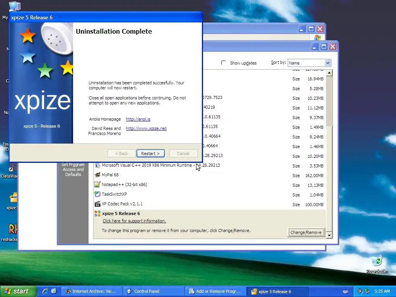Click Microsoft Visual C++ 2019 X86 Minimum Runtime icon
Viewport: 396px width, 297px height.
tap(97, 165)
